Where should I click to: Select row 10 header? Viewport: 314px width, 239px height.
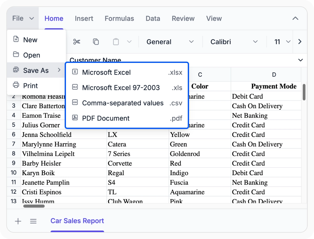point(14,173)
